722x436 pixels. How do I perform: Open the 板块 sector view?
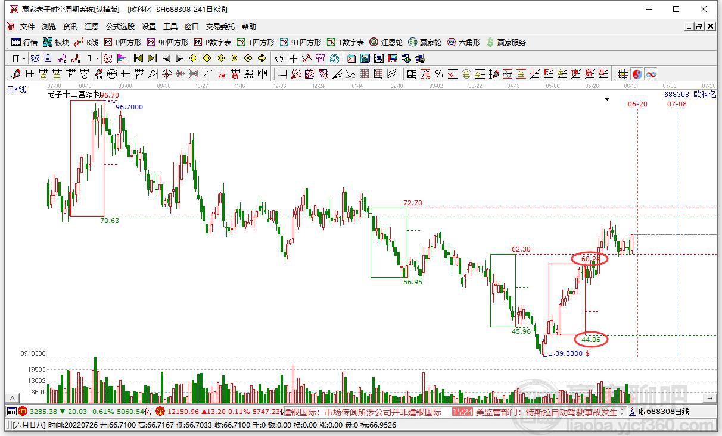click(x=56, y=42)
